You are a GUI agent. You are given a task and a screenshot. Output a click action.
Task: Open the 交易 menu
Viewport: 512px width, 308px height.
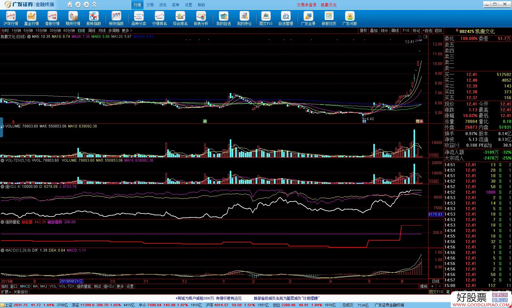(150, 5)
